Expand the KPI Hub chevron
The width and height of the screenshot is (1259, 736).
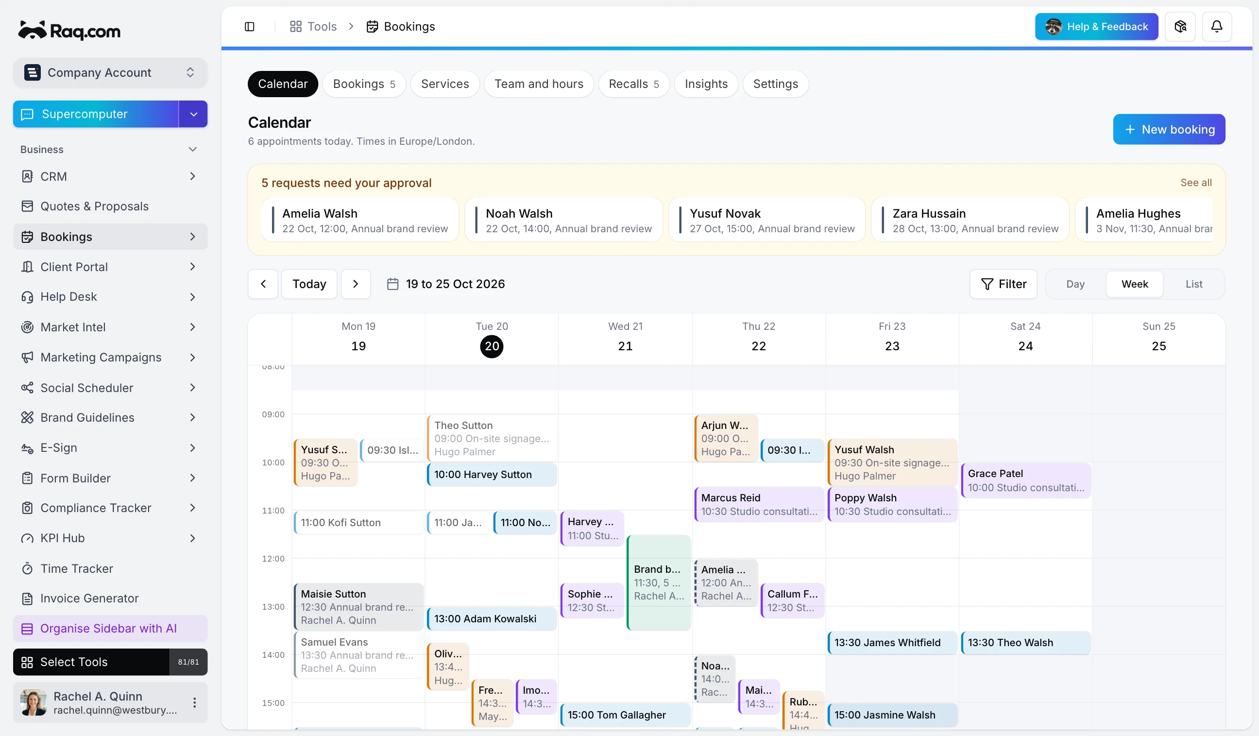tap(192, 538)
